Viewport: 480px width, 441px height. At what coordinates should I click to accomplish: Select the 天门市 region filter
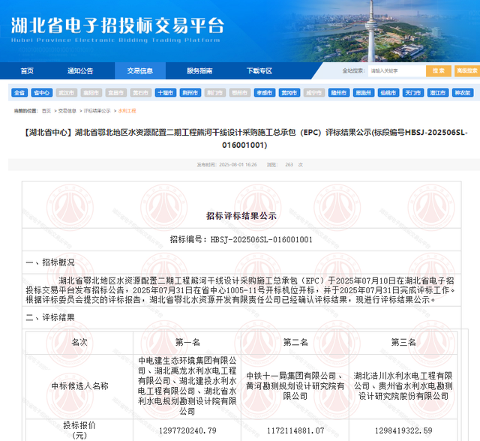pyautogui.click(x=413, y=93)
